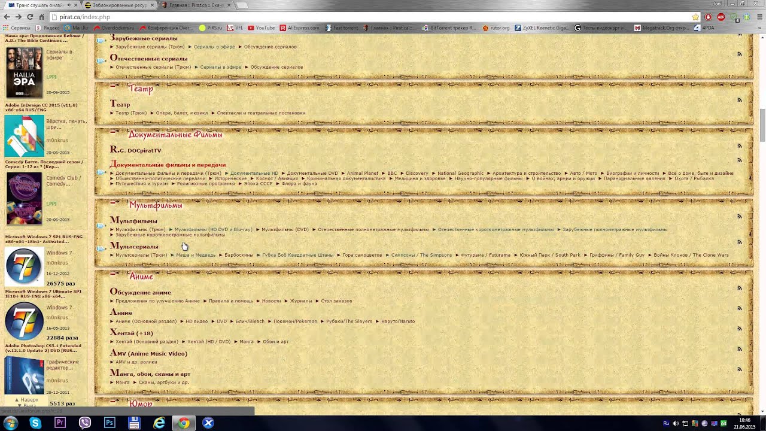The image size is (766, 431).
Task: Select the Главная :: Pirat.ca tab
Action: (x=196, y=5)
